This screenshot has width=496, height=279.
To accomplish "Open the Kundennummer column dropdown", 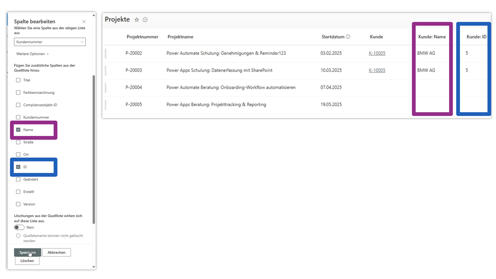I will (x=50, y=42).
